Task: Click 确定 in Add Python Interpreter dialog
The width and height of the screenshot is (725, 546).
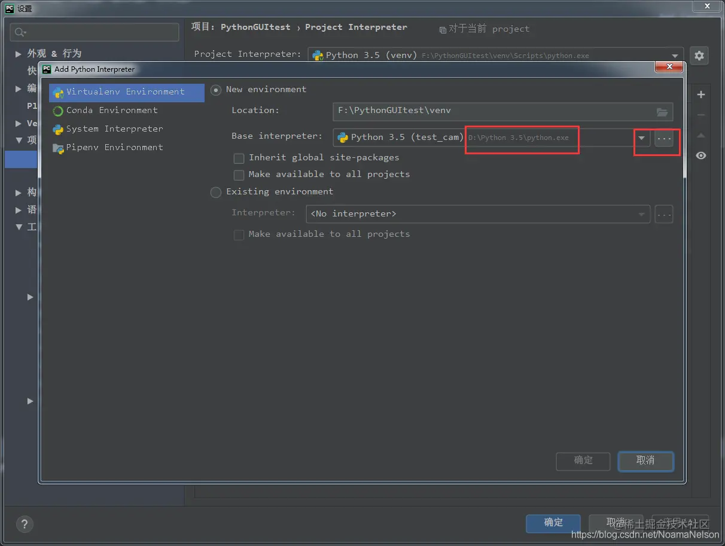Action: point(583,461)
